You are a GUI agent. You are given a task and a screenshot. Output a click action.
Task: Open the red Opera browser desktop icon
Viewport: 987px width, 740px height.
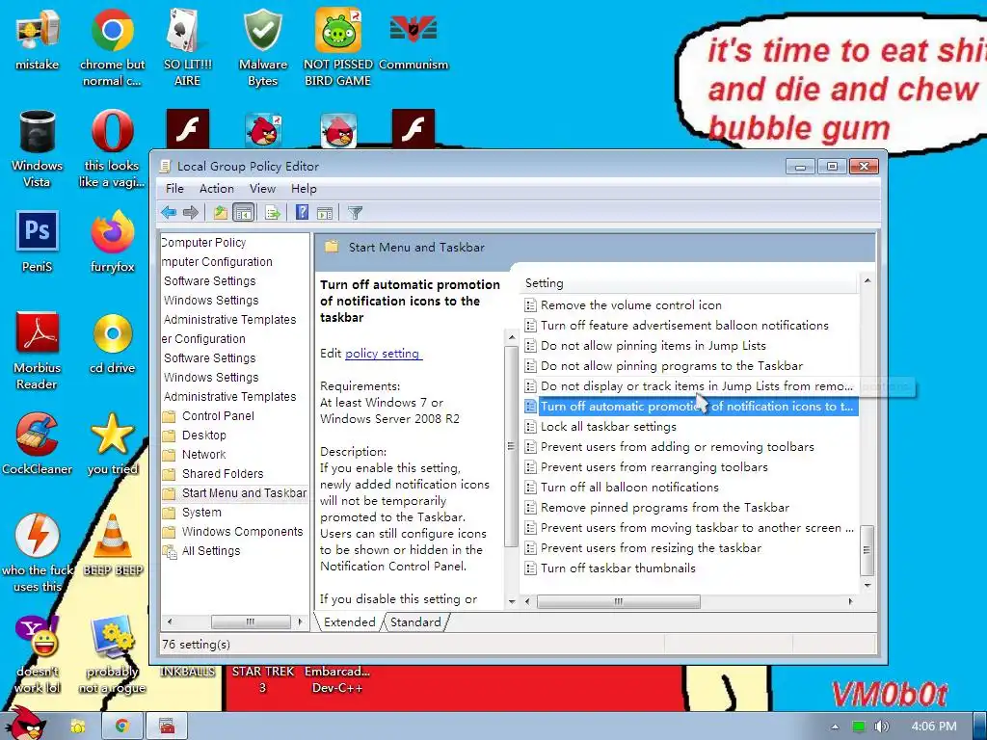pos(112,148)
